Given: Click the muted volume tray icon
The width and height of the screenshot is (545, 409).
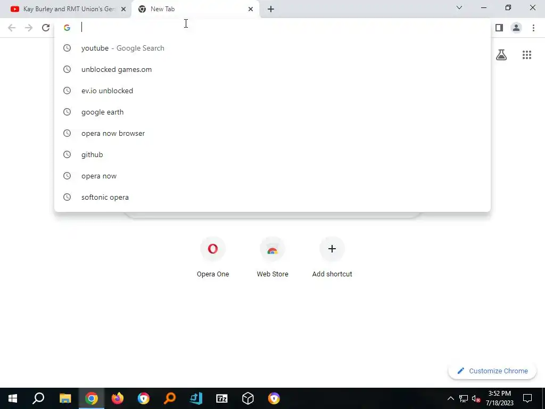Looking at the screenshot, I should (476, 398).
